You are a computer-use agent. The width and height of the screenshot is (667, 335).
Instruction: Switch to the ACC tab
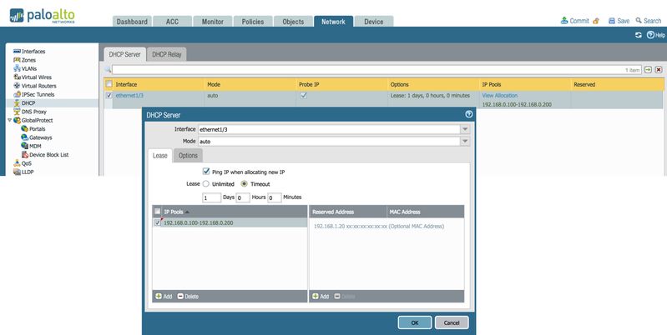(x=172, y=21)
